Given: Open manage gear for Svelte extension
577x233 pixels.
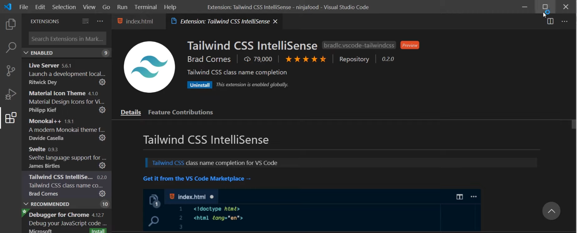Looking at the screenshot, I should tap(102, 166).
